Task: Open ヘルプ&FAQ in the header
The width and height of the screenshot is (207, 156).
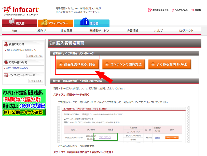Action: 180,10
